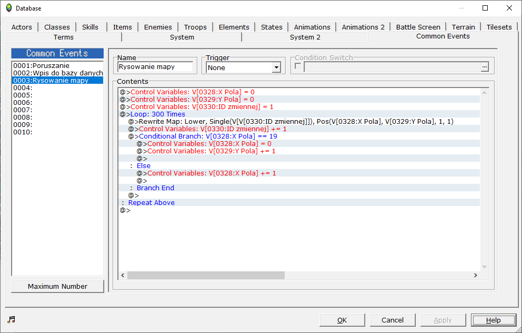Select empty common event slot 0007
This screenshot has width=522, height=333.
pos(57,110)
